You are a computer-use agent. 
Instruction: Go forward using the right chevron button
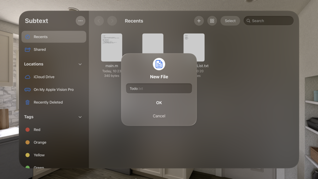coord(112,21)
